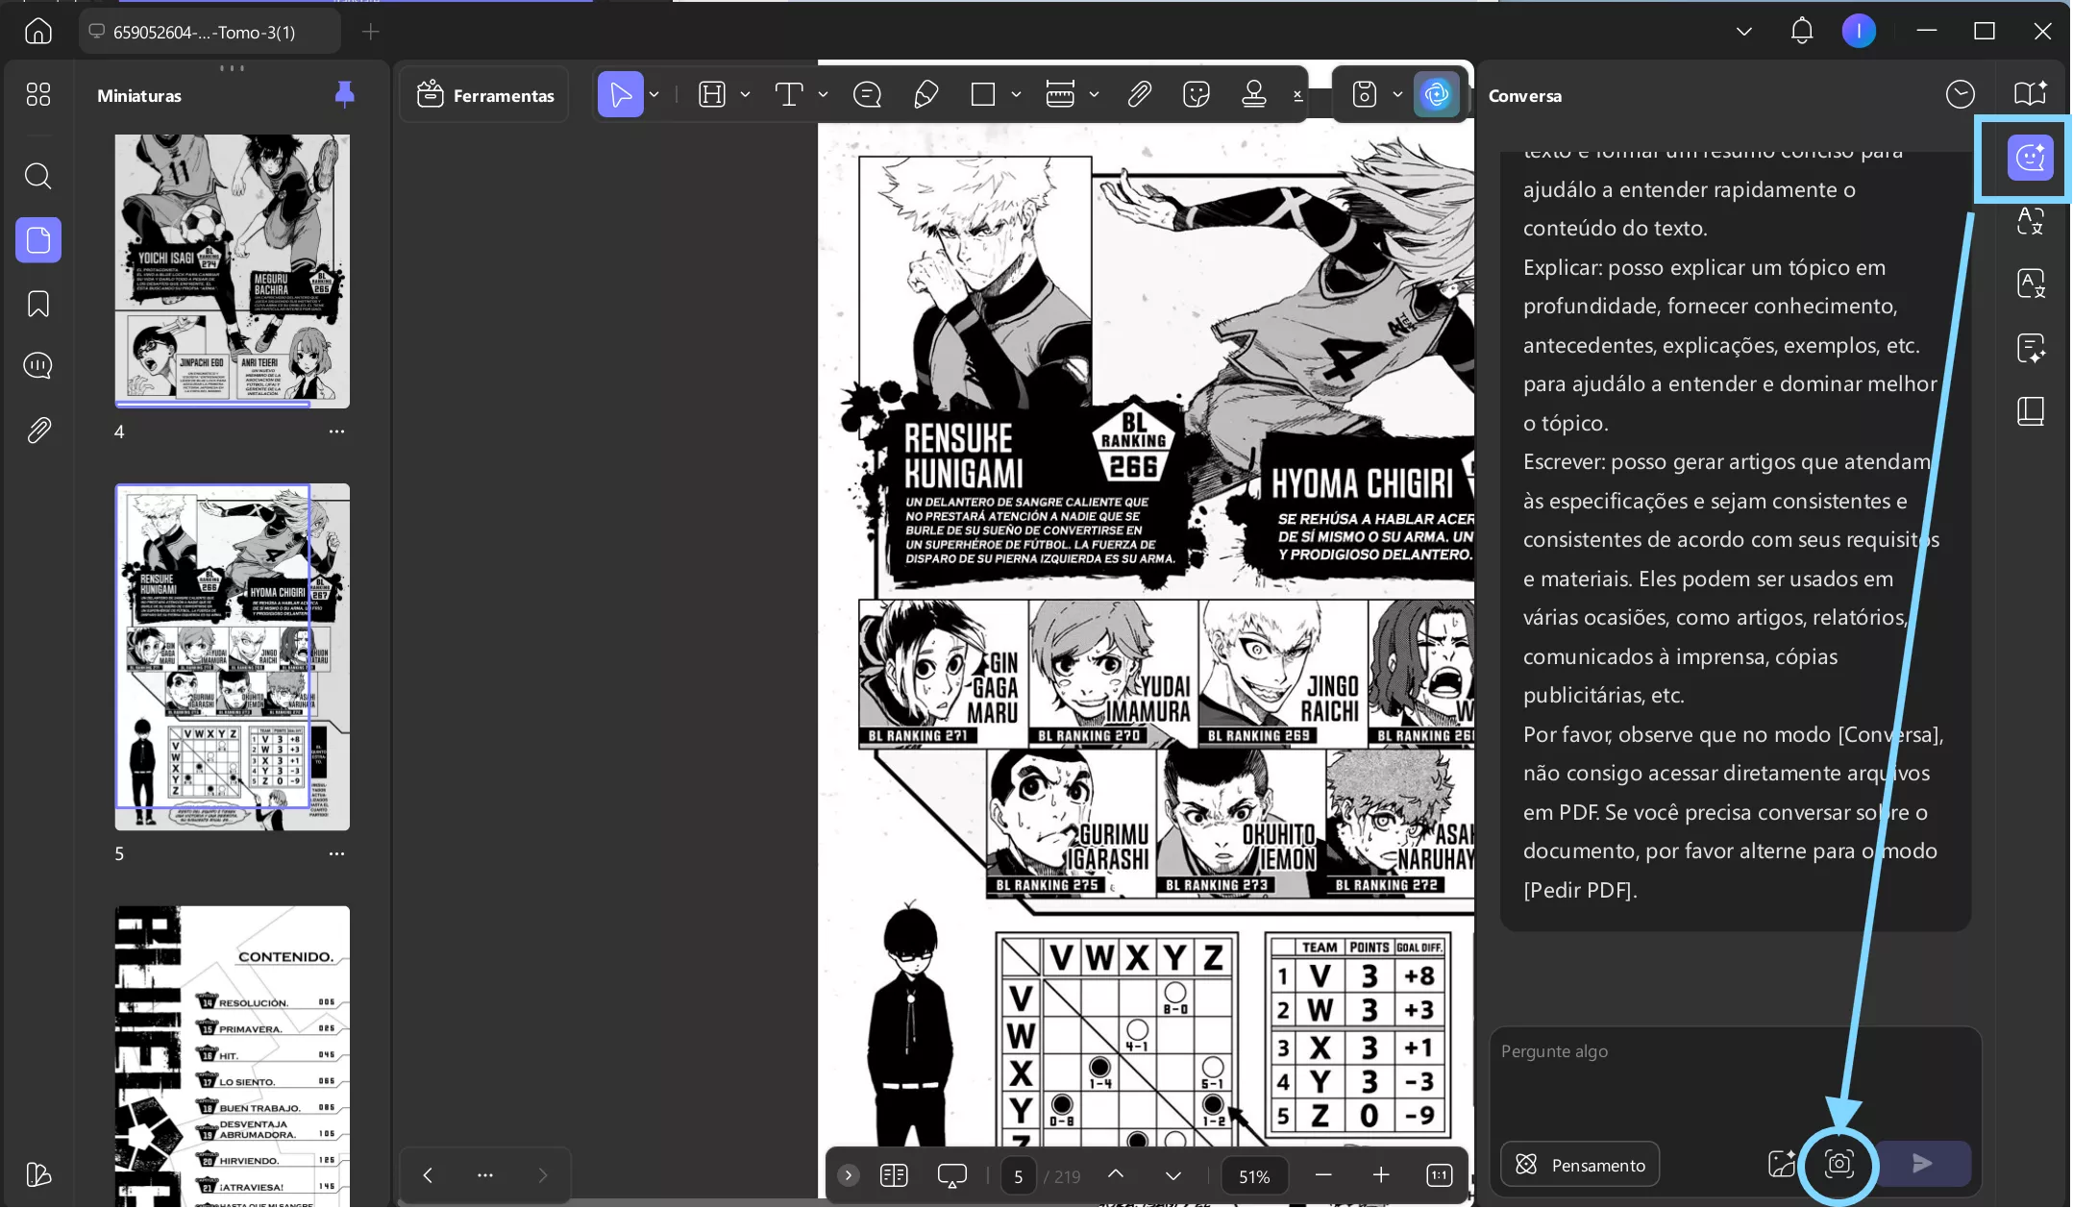Send the chat message
The width and height of the screenshot is (2073, 1208).
tap(1922, 1164)
